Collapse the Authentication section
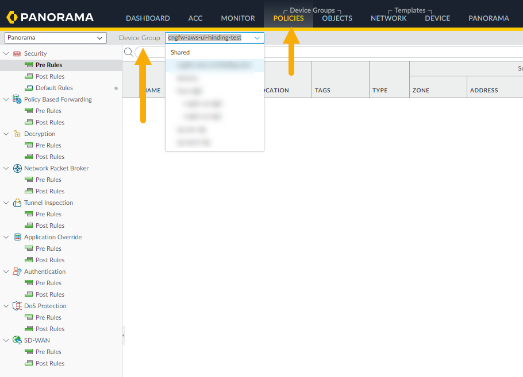 [x=6, y=271]
